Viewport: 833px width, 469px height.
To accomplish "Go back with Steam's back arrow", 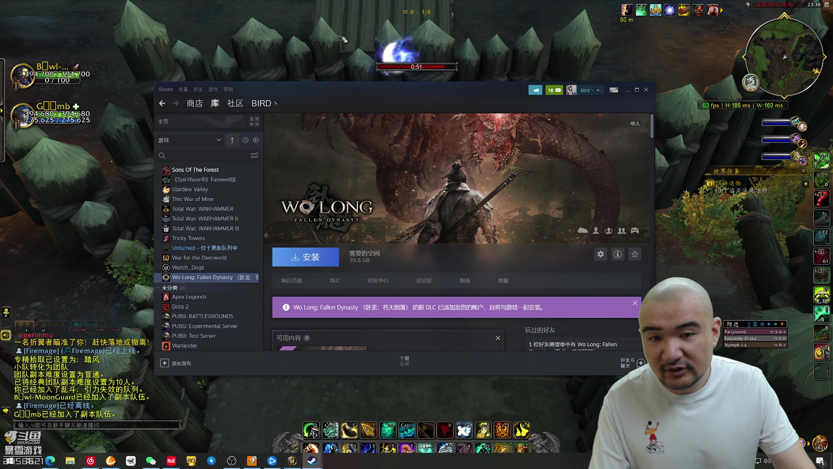I will point(162,103).
